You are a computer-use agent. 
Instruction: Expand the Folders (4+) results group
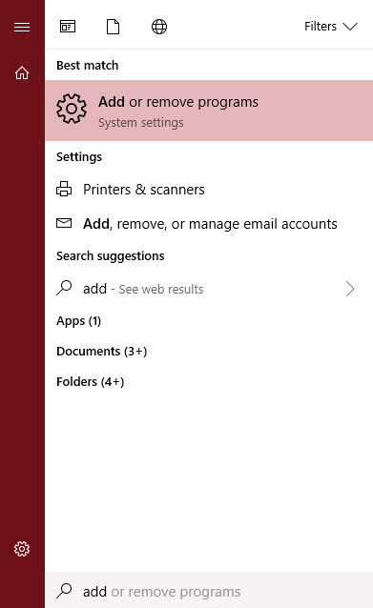[91, 382]
